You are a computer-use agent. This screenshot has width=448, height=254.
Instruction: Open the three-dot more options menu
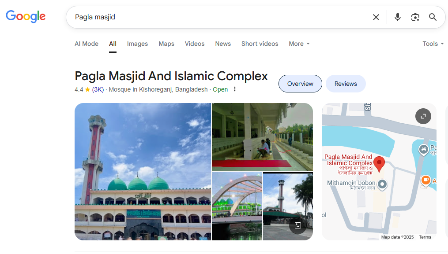pyautogui.click(x=235, y=89)
